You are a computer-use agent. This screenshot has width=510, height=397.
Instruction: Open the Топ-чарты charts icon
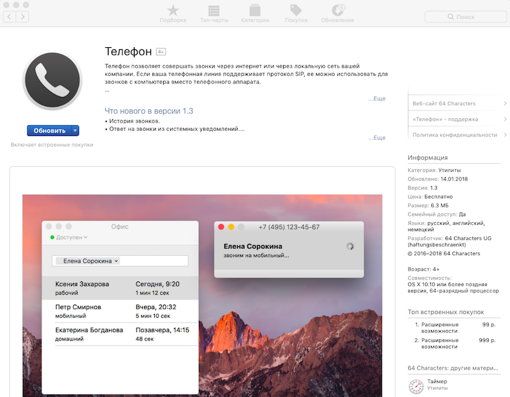point(214,10)
